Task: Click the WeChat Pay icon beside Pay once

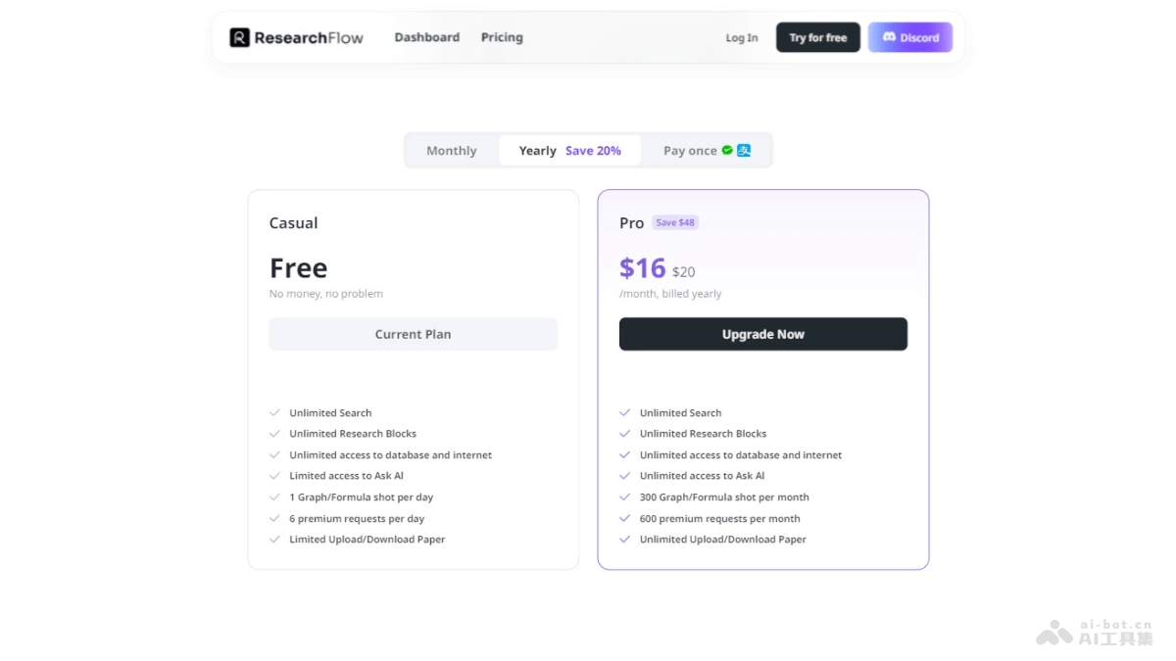Action: tap(727, 150)
